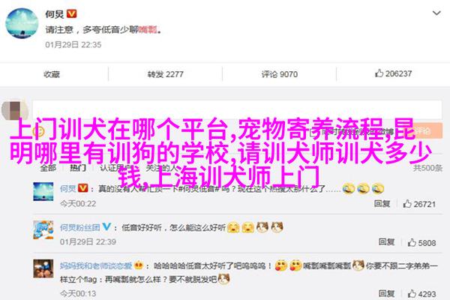Viewport: 450px width, 300px height.
Task: Like the comment with 26721 thumbs-up
Action: pyautogui.click(x=407, y=204)
